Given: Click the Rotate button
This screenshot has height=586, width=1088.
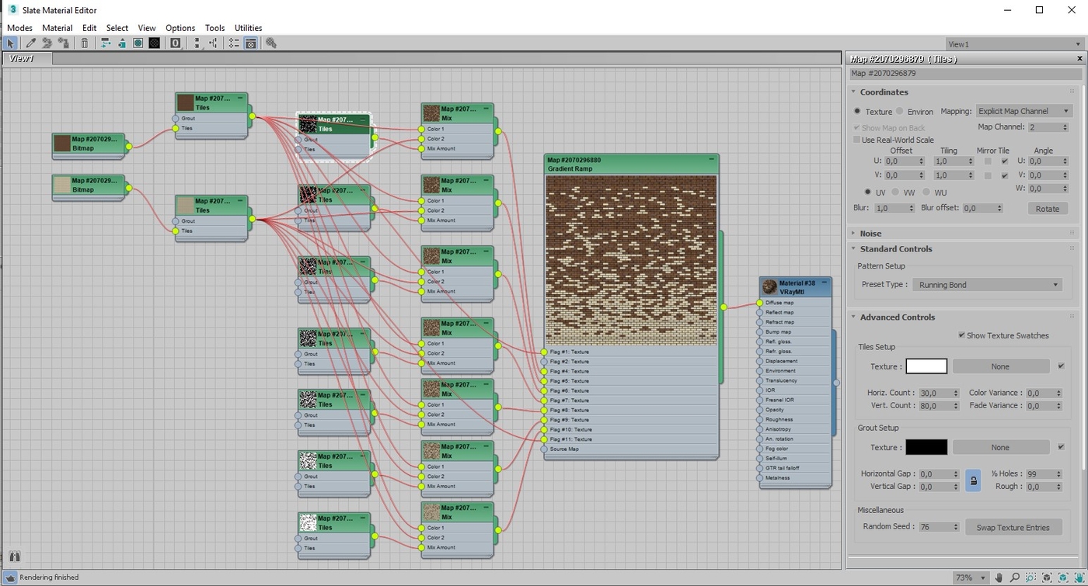Looking at the screenshot, I should tap(1047, 209).
